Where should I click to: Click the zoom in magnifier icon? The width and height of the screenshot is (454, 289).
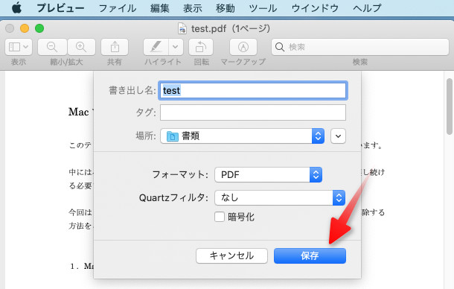[81, 47]
